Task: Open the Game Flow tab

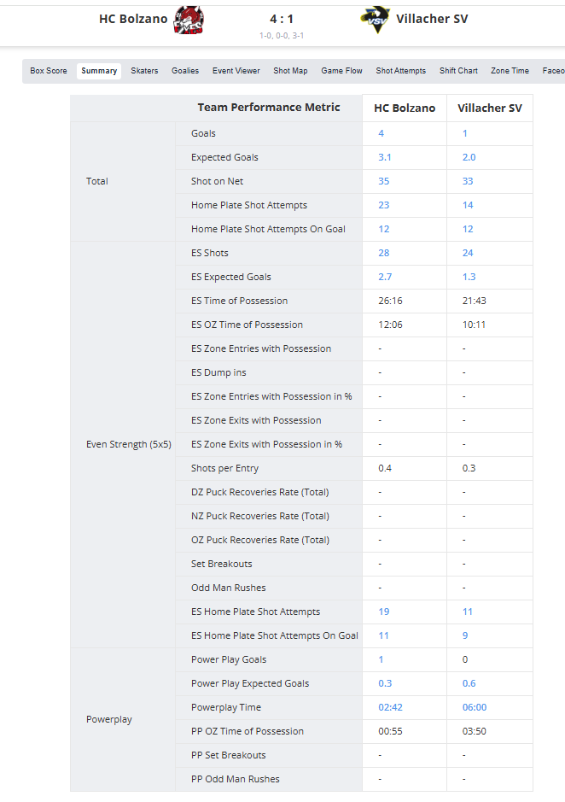Action: [341, 71]
